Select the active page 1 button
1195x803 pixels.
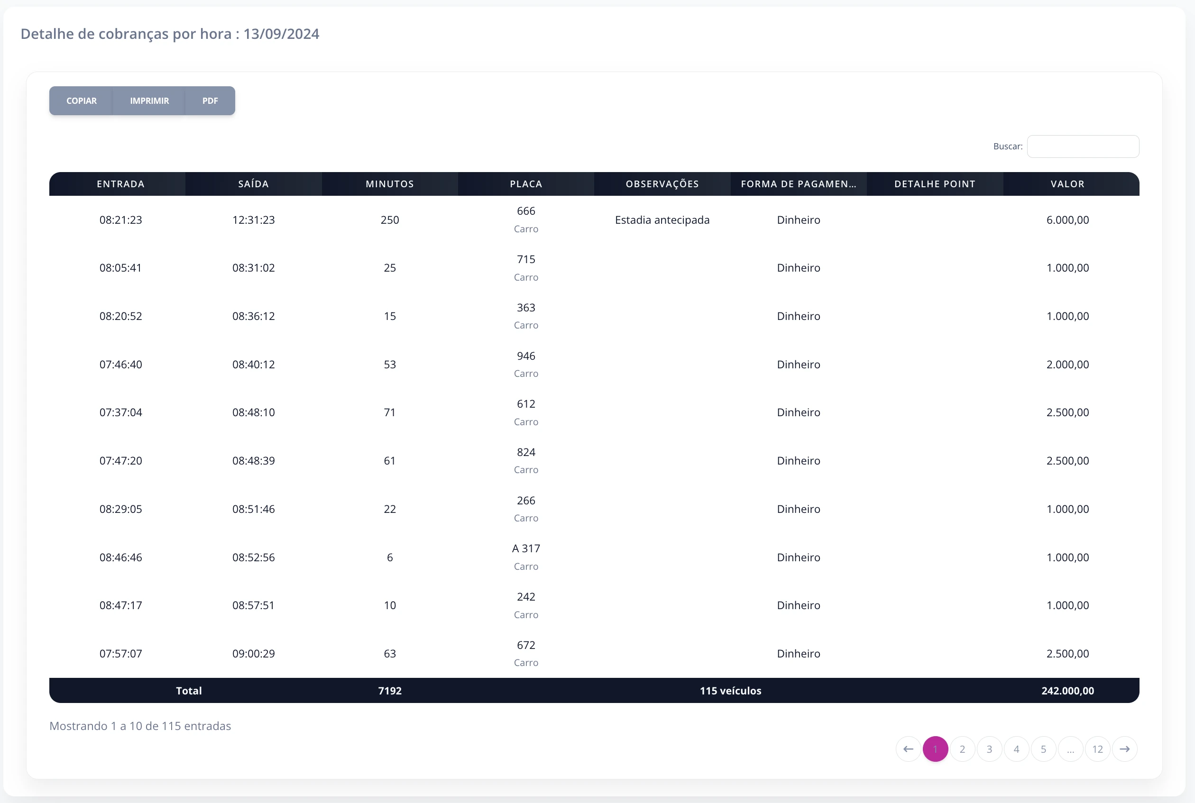pos(935,749)
